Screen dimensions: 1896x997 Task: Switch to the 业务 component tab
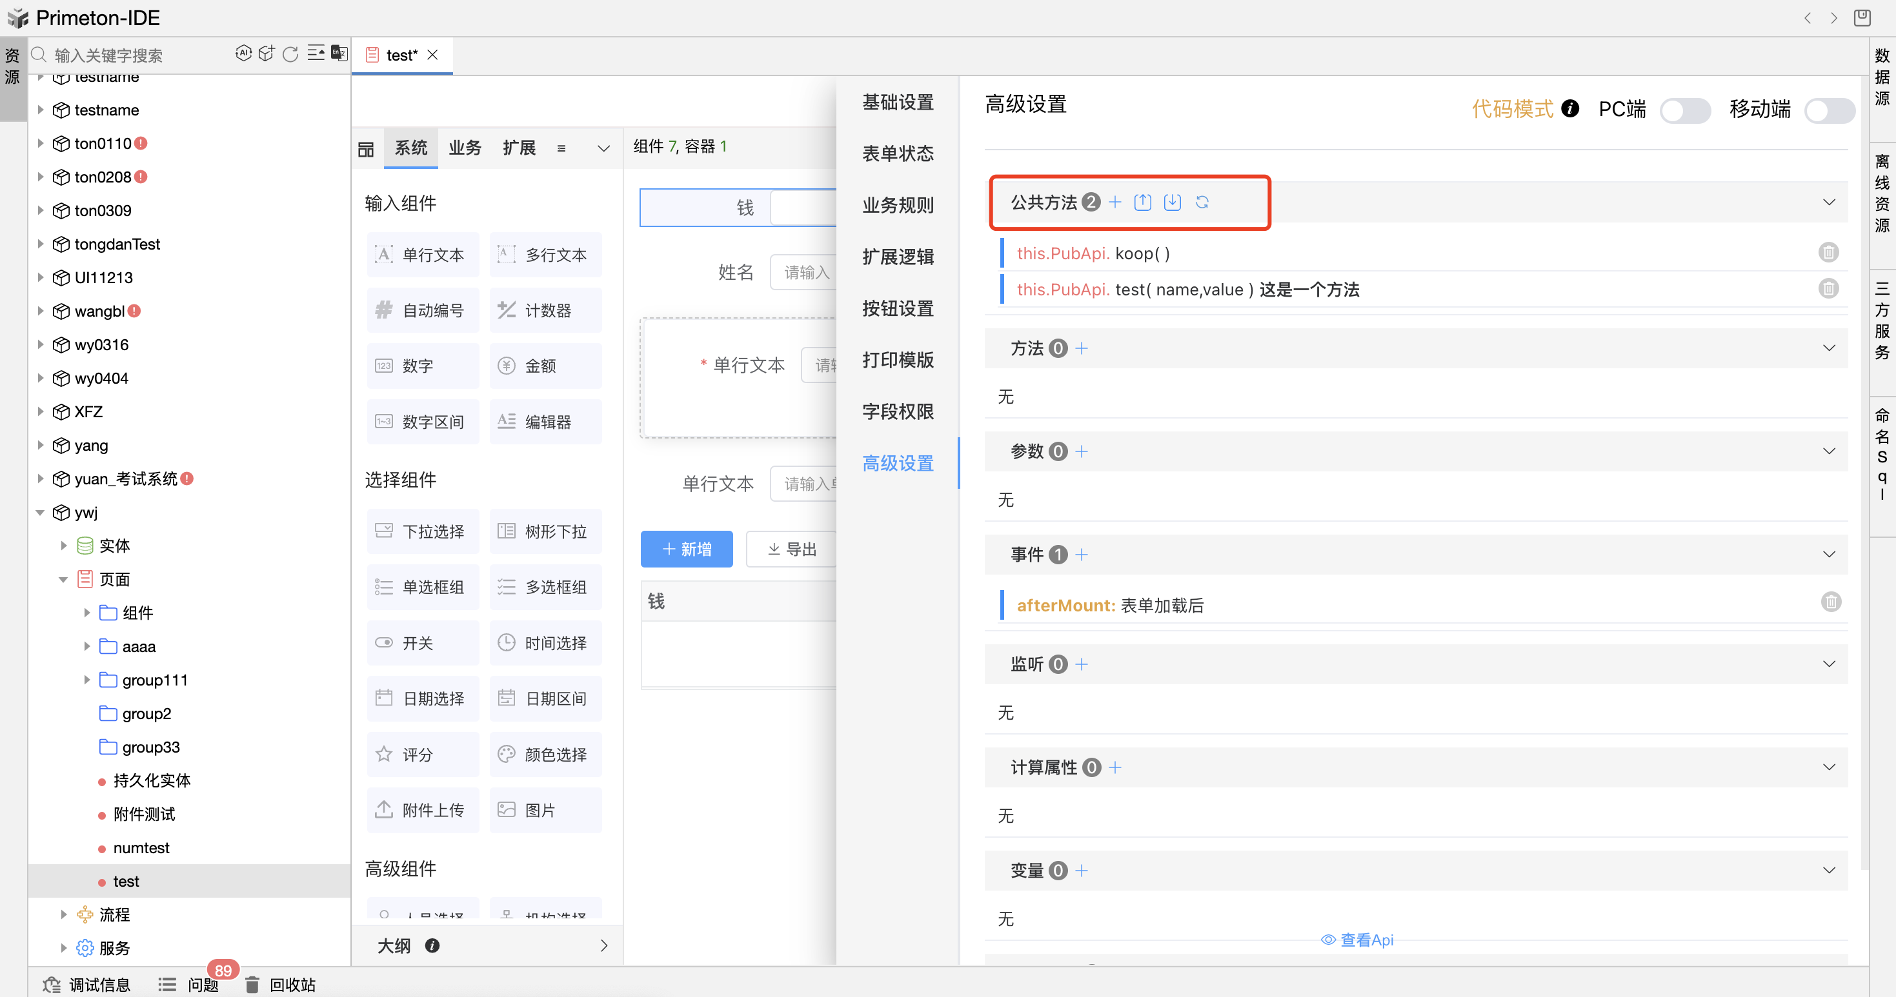click(x=465, y=148)
